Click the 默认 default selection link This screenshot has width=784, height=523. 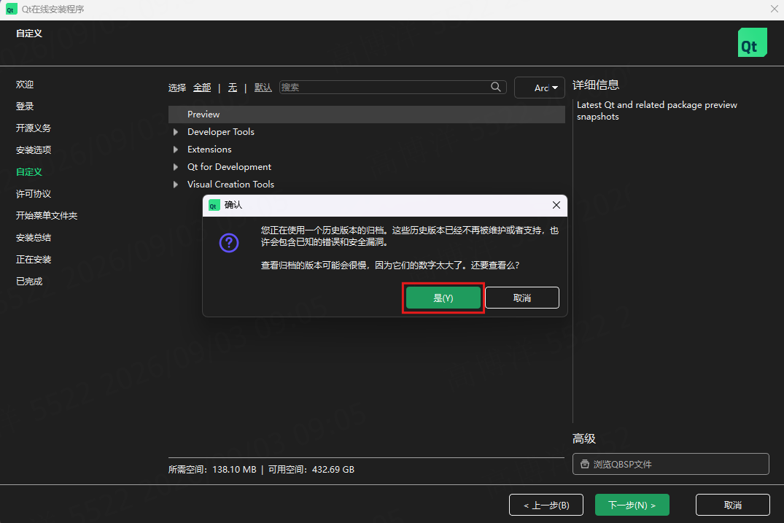click(x=263, y=88)
